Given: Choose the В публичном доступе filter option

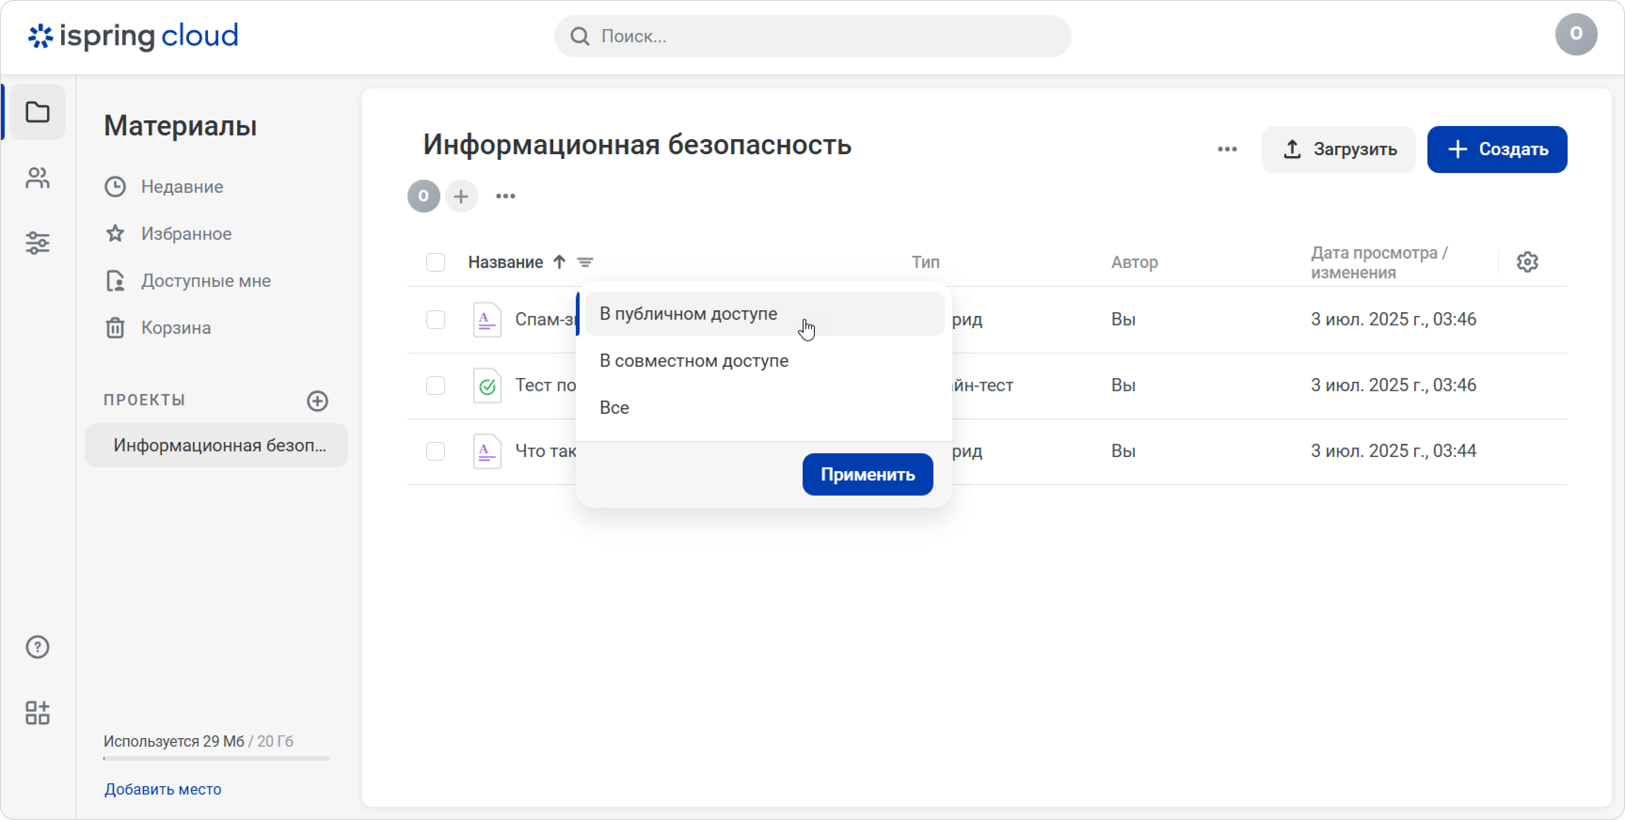Looking at the screenshot, I should pyautogui.click(x=765, y=313).
